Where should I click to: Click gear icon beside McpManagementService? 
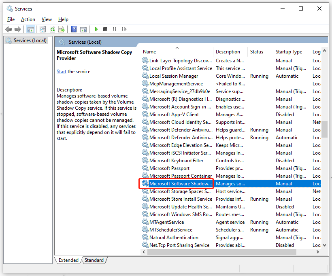pyautogui.click(x=145, y=83)
